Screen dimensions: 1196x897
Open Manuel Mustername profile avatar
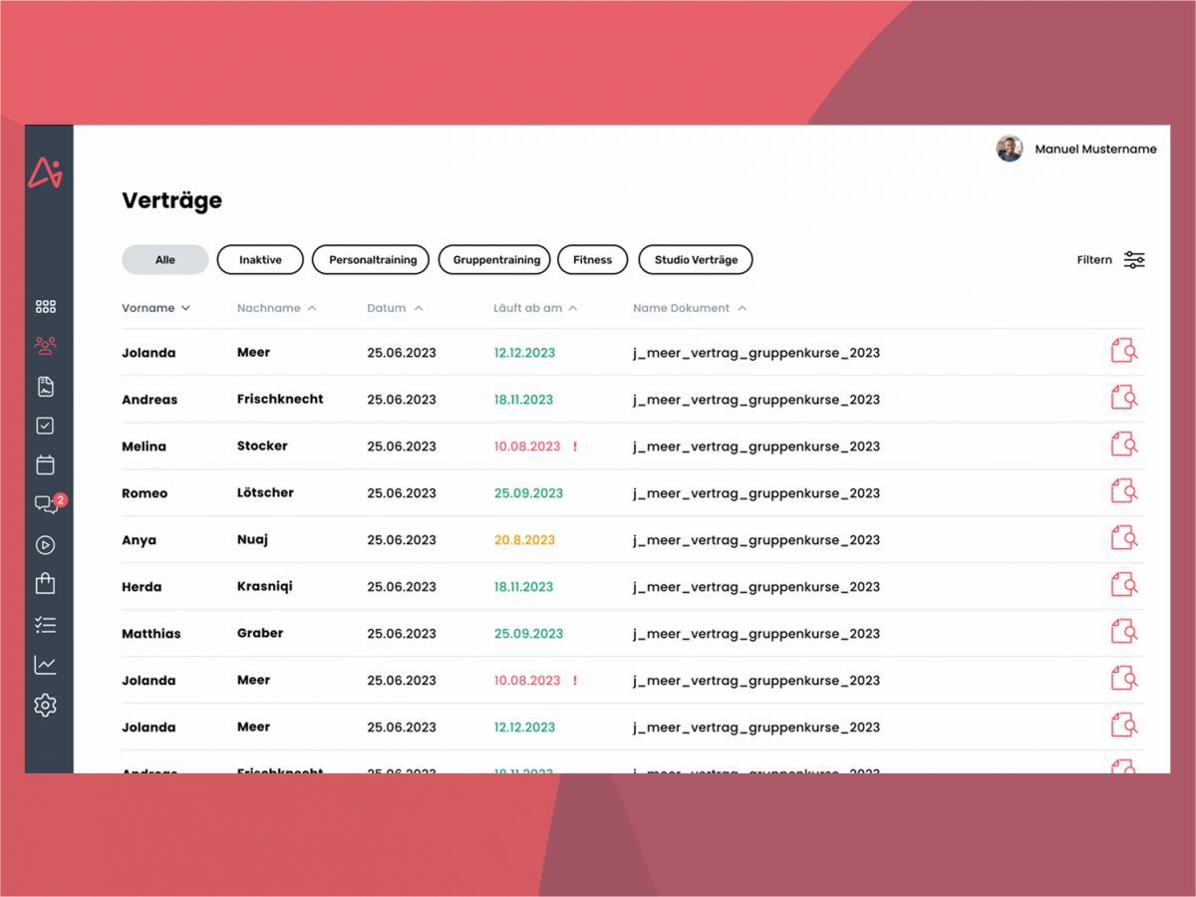coord(1010,149)
